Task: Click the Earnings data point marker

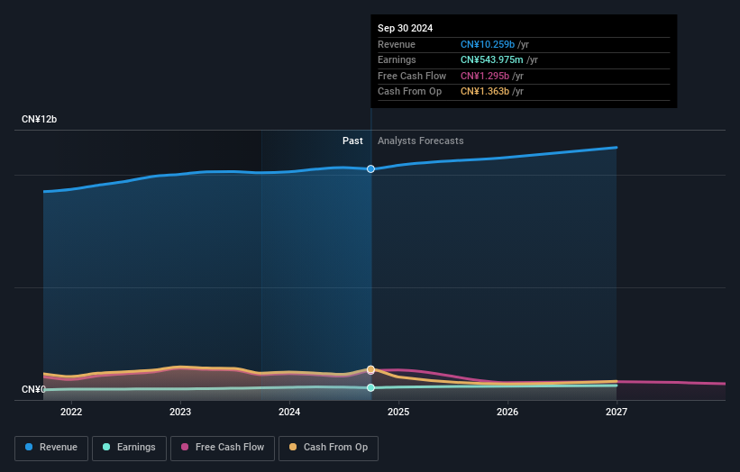Action: (371, 387)
